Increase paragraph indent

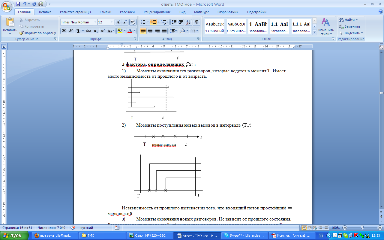[x=181, y=22]
